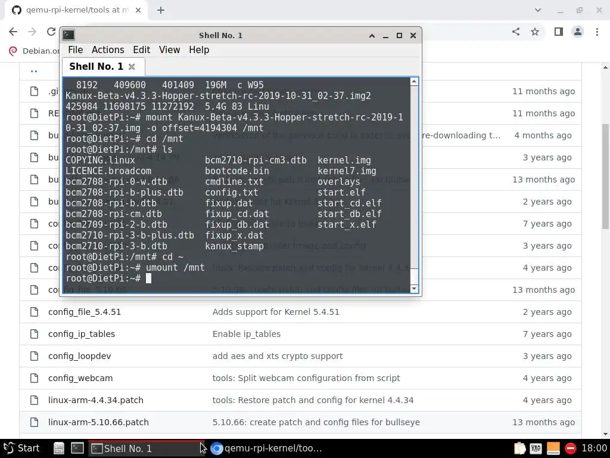Click commit message 'Enable ip_tables'
610x458 pixels.
pos(246,334)
